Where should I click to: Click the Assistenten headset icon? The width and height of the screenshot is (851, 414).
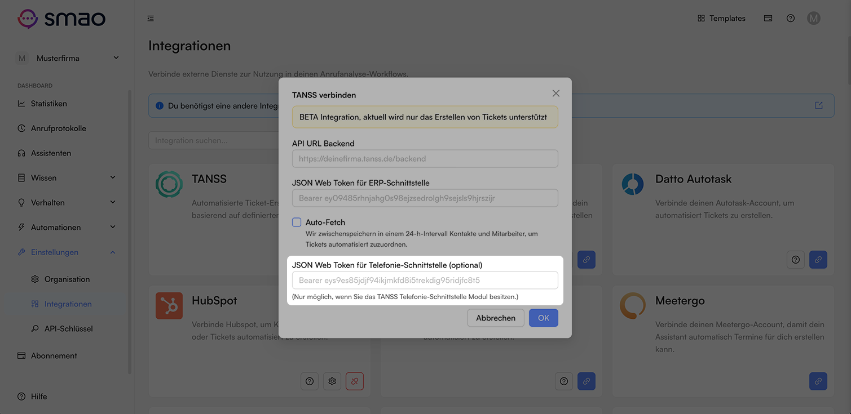tap(21, 153)
